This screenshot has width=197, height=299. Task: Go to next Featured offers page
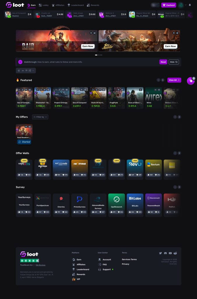[x=163, y=80]
